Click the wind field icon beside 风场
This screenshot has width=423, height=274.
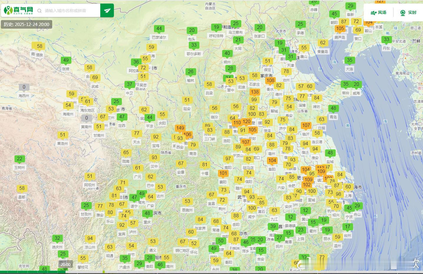(374, 13)
